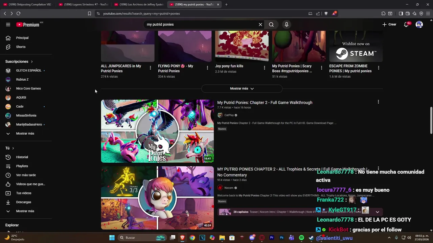Open the Brave Wallet icon
433x243 pixels.
point(408,13)
